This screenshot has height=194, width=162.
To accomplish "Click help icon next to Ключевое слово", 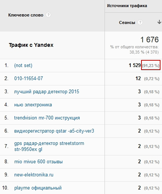I will coord(48,15).
